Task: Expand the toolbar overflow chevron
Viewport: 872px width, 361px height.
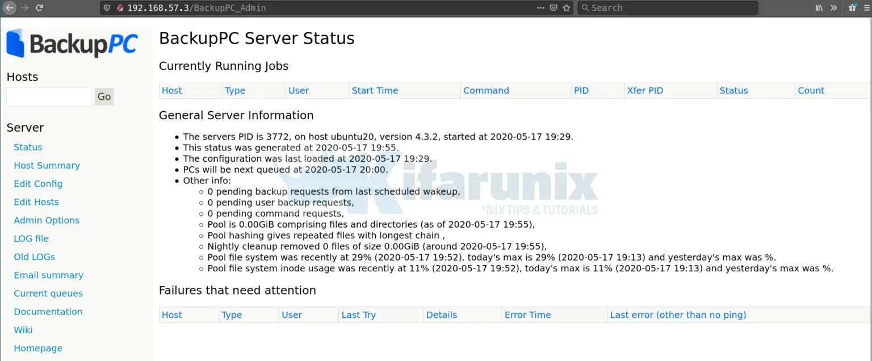Action: tap(832, 7)
